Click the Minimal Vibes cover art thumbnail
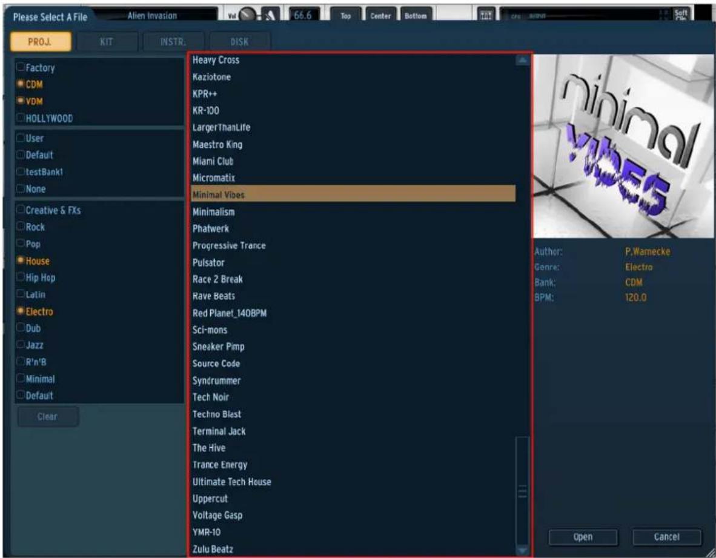 tap(624, 146)
